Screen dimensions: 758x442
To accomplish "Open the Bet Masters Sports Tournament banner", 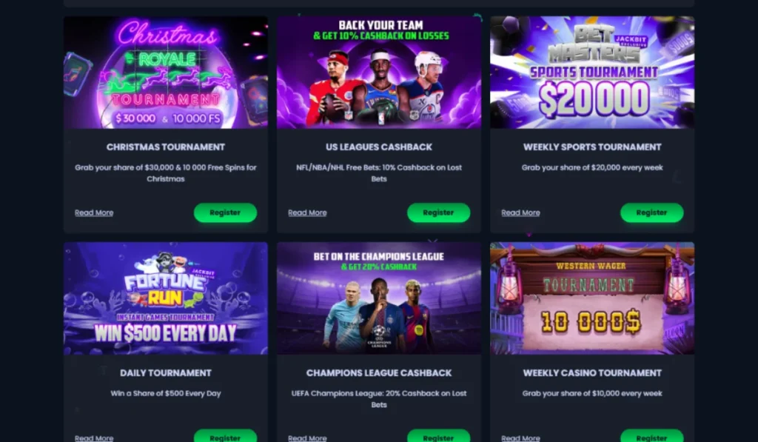I will (x=592, y=73).
